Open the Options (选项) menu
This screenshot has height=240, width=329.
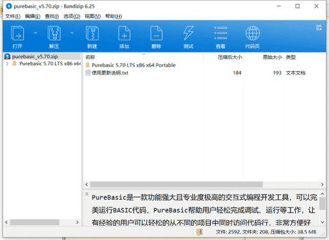tap(72, 16)
